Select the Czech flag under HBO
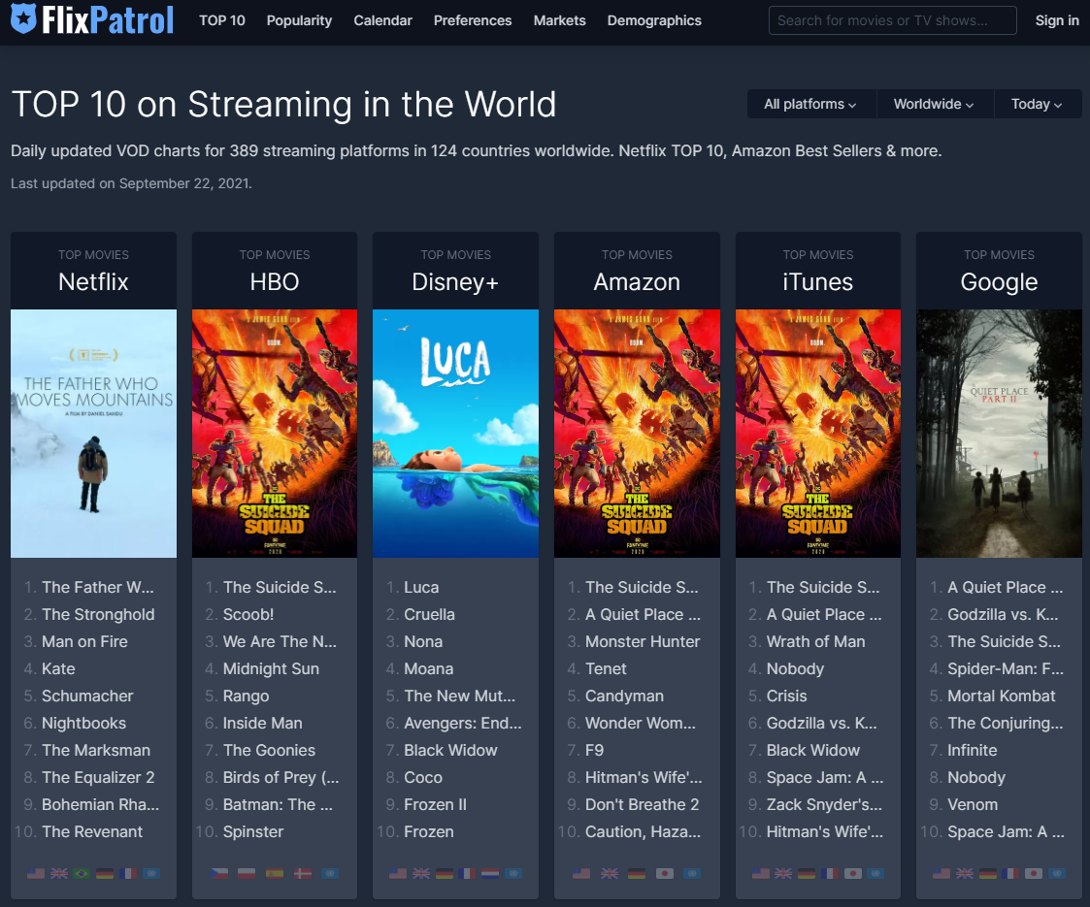1090x907 pixels. pos(219,874)
